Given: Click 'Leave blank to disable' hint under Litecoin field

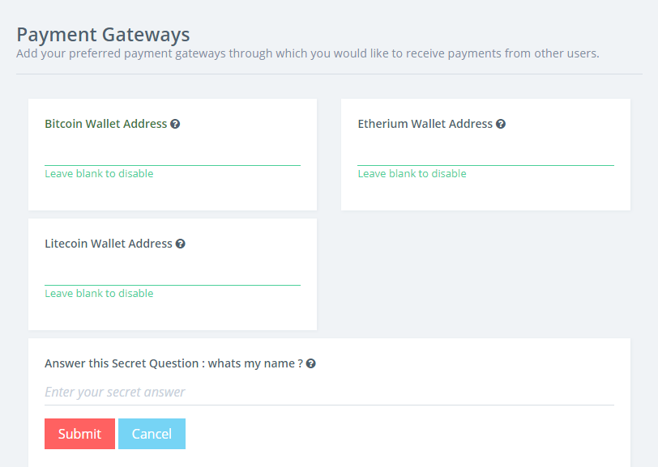Looking at the screenshot, I should click(x=99, y=294).
